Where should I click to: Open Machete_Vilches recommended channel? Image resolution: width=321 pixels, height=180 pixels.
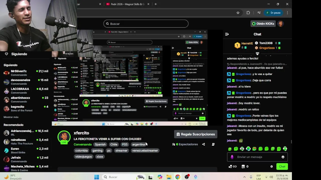coord(26,168)
